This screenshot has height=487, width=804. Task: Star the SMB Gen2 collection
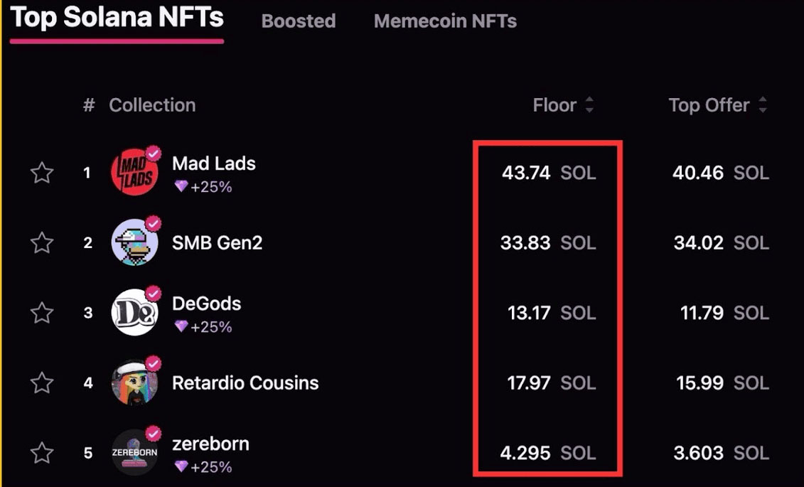pos(43,243)
